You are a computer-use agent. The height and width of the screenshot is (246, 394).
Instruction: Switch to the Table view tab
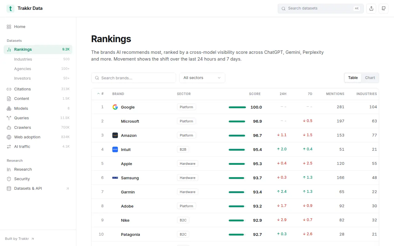[353, 78]
